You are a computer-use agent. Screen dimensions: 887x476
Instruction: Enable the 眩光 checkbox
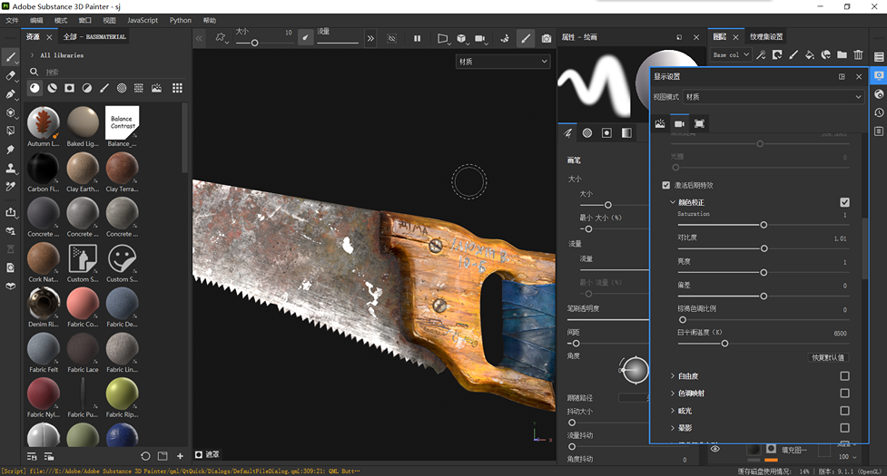point(844,411)
